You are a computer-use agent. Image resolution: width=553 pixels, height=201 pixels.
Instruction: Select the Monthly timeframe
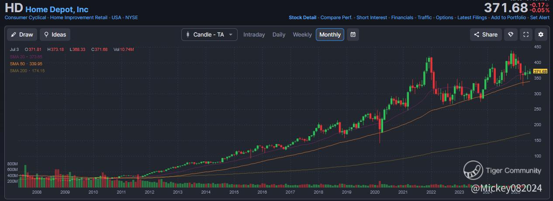[x=330, y=34]
